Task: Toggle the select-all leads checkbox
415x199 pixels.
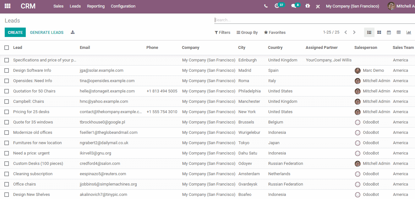Action: tap(7, 48)
